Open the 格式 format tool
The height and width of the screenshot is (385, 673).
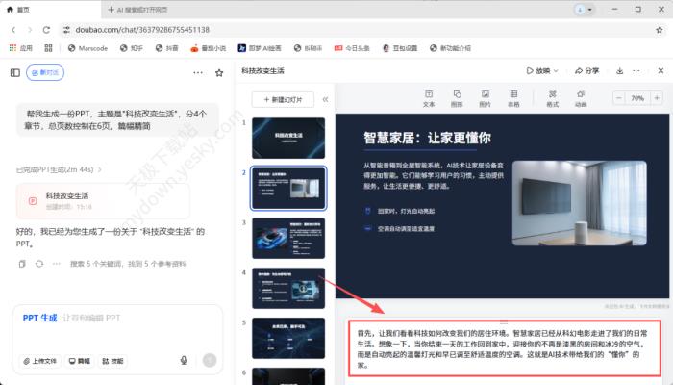click(x=552, y=97)
